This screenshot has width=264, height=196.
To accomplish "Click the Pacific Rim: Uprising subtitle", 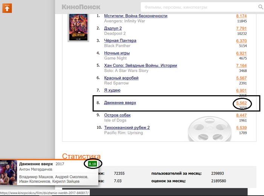I will pos(123,133).
